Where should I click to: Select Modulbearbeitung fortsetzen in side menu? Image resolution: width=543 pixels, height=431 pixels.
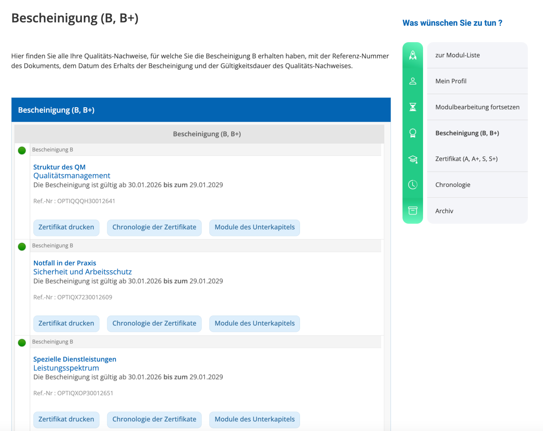point(477,107)
